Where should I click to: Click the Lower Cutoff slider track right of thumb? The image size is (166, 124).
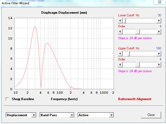click(x=141, y=20)
